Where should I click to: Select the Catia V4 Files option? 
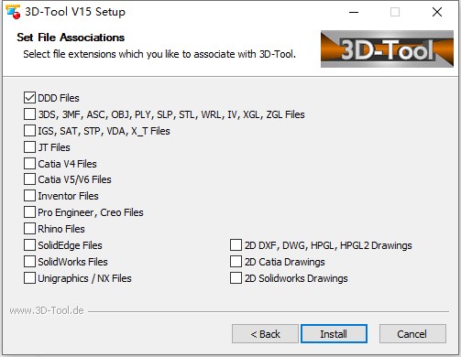[x=29, y=164]
